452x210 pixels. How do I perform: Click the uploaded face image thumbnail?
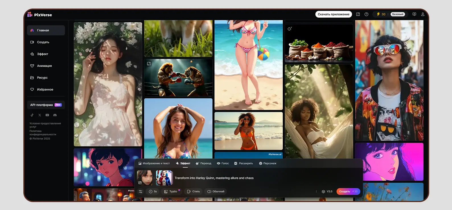[x=145, y=178]
